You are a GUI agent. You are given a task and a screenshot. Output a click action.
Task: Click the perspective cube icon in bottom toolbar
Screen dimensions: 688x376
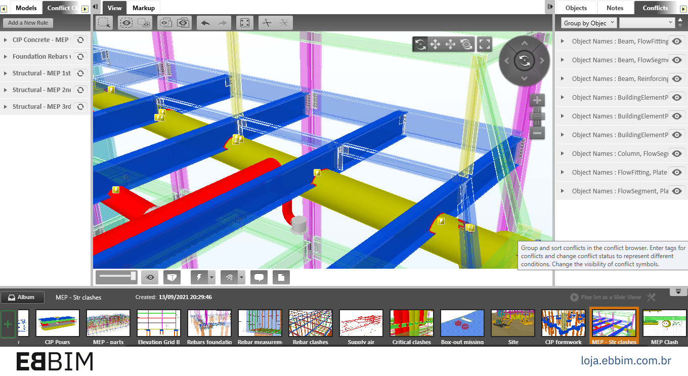click(x=173, y=277)
